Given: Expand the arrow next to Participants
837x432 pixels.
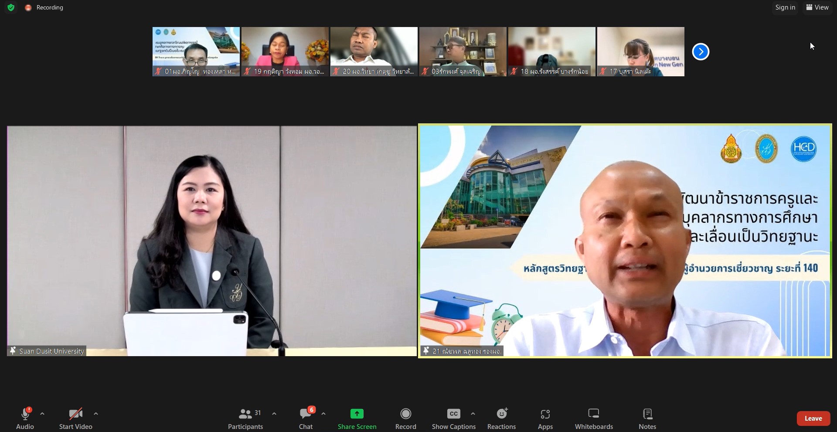Looking at the screenshot, I should (274, 414).
